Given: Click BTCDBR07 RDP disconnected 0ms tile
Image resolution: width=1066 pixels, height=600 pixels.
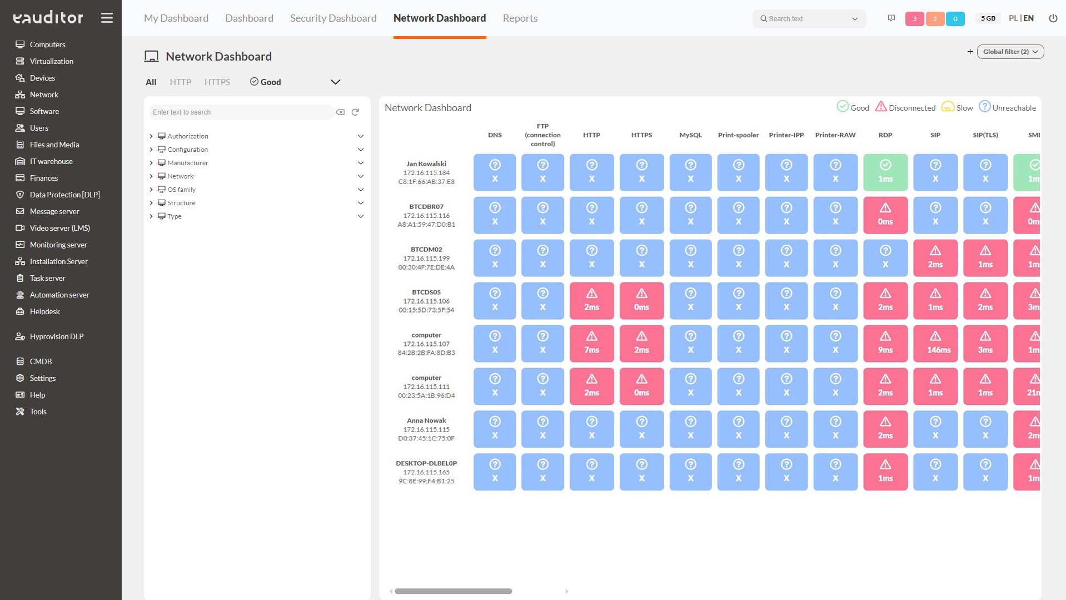Looking at the screenshot, I should (885, 215).
